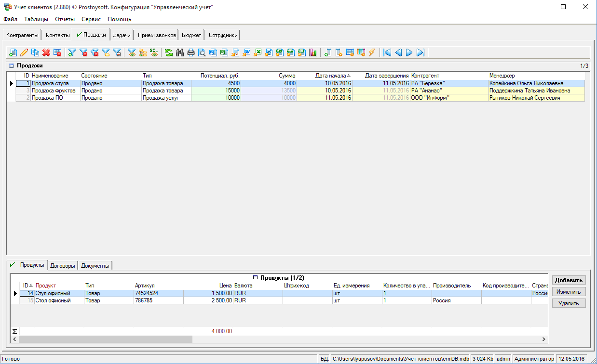Click the lightning bolt toolbar icon
Viewport: 597px width, 364px height.
tap(372, 52)
